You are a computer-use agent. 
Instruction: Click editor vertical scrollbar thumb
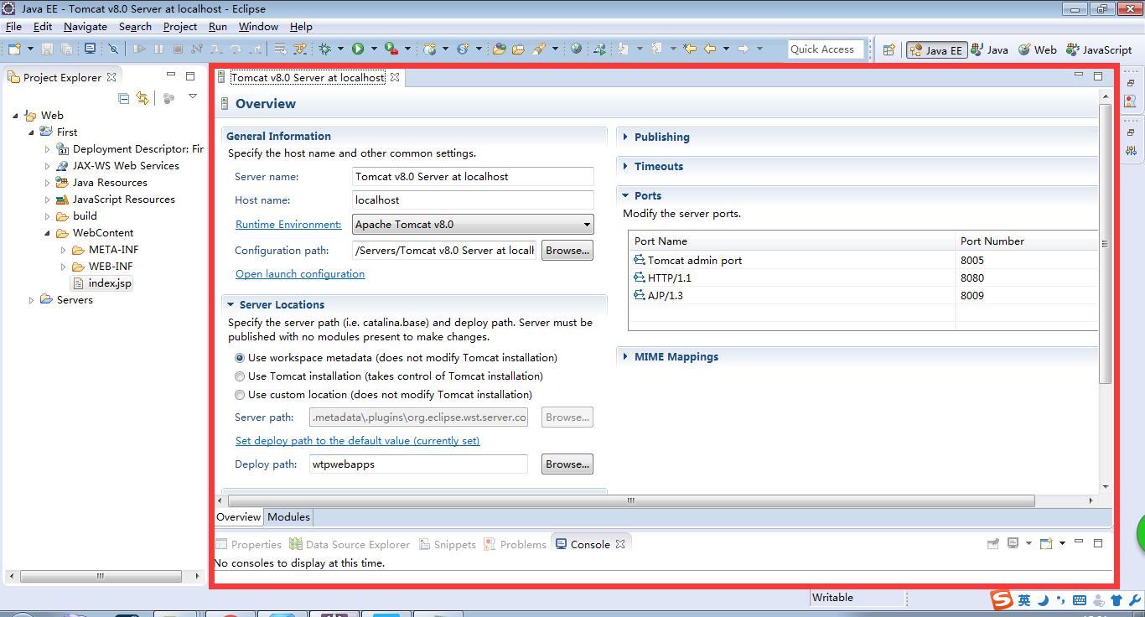(1105, 243)
